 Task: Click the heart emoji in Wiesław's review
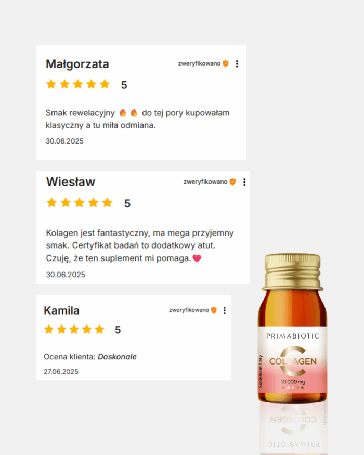(x=197, y=258)
